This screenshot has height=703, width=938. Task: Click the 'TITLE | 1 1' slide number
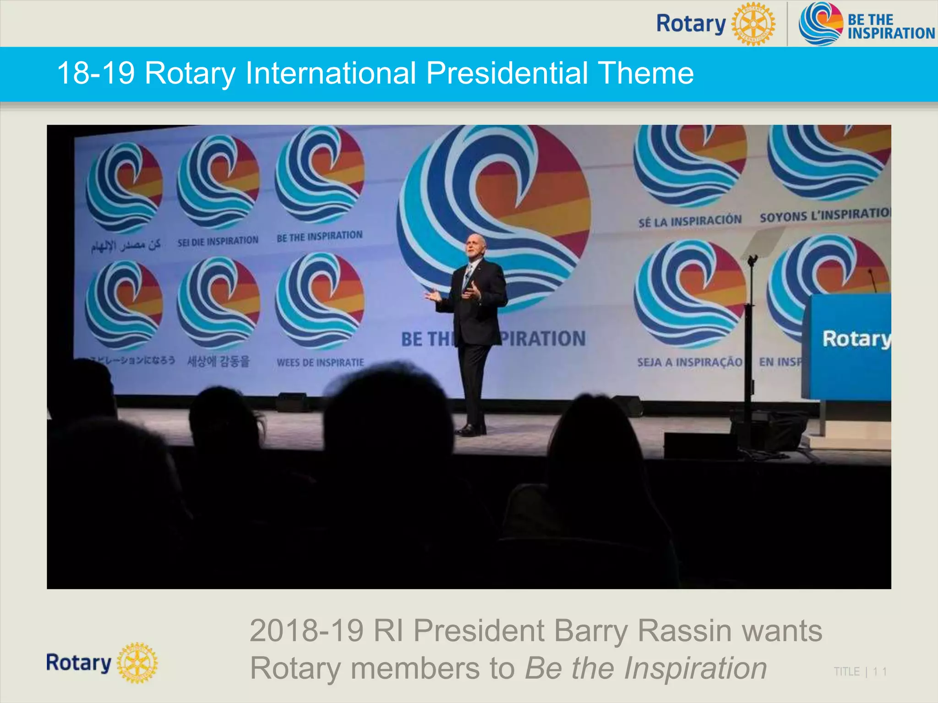[861, 671]
